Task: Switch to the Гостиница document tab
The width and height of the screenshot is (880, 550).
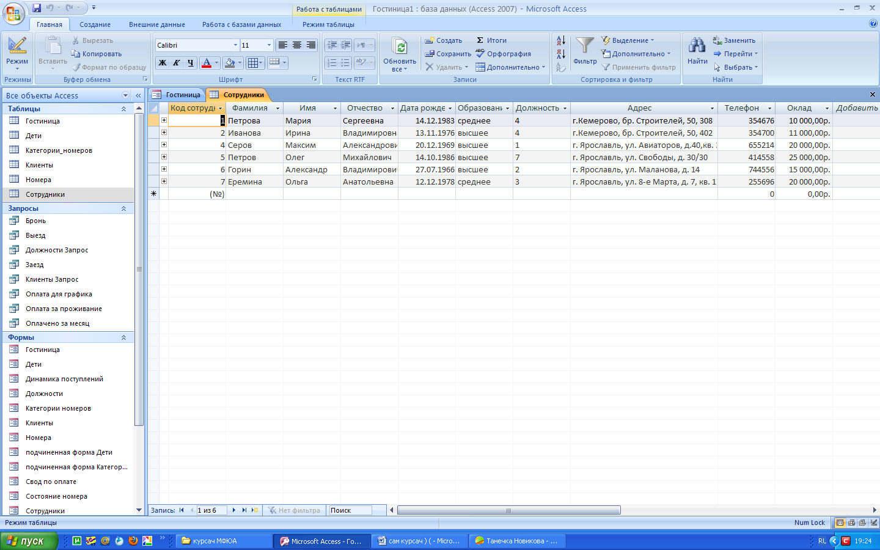Action: point(177,95)
